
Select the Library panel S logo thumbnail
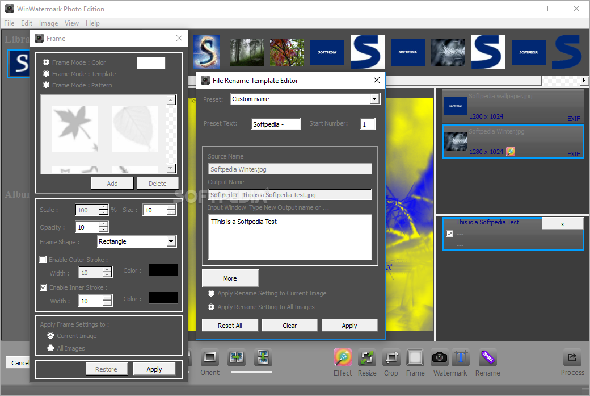pos(18,63)
